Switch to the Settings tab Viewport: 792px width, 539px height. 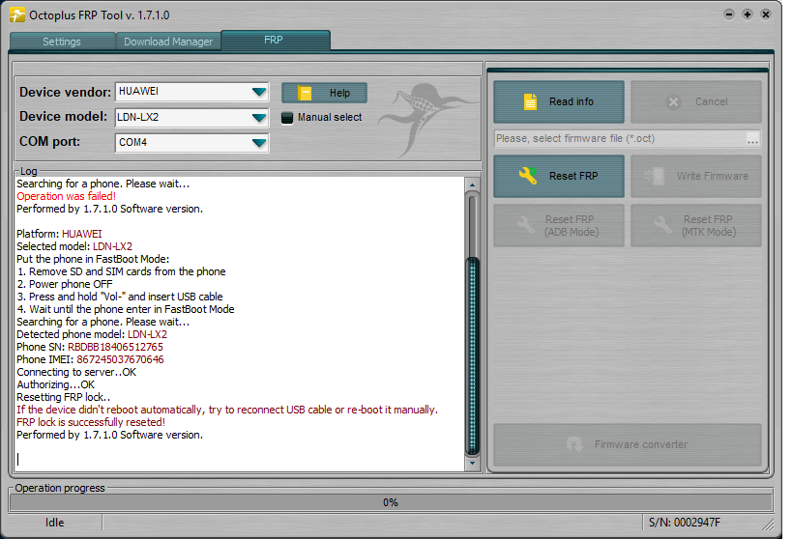[x=62, y=42]
